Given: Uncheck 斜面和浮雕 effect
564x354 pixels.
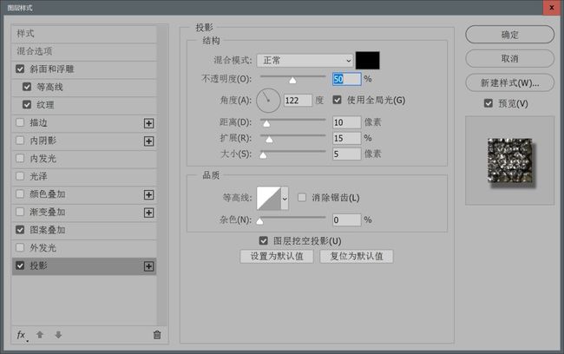Looking at the screenshot, I should (20, 69).
